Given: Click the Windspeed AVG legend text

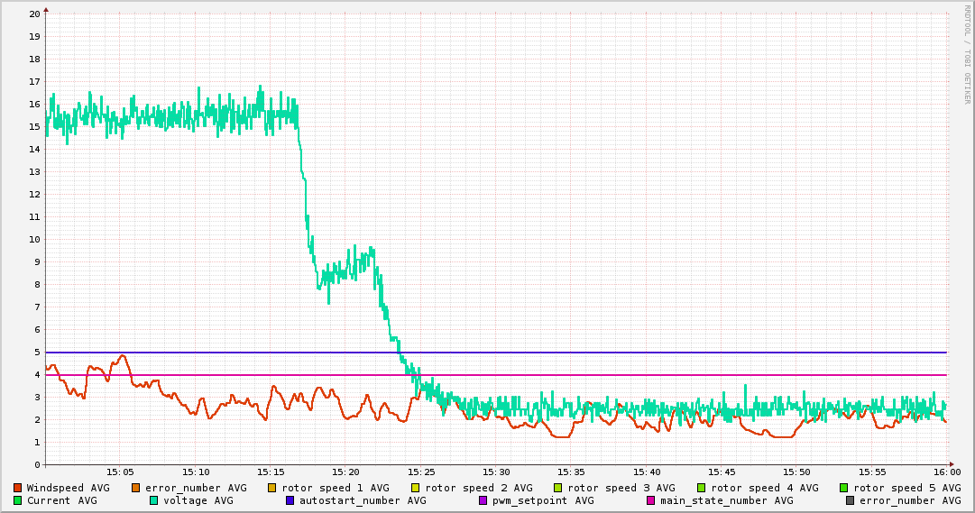Looking at the screenshot, I should tap(68, 488).
